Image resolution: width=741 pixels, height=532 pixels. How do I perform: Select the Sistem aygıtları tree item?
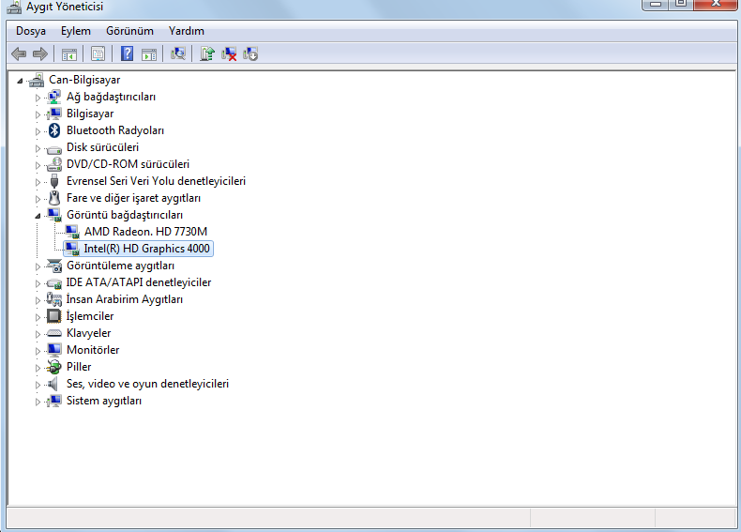point(103,401)
